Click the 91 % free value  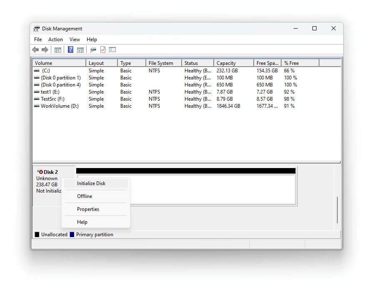click(289, 106)
